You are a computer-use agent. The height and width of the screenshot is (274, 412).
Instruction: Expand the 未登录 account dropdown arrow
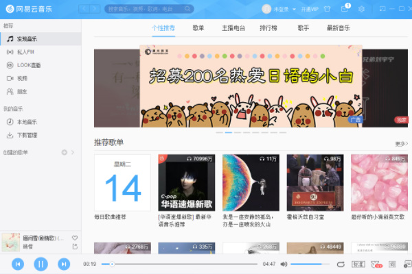[x=294, y=9]
